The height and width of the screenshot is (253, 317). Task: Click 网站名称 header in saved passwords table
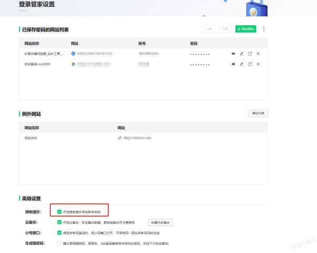pos(32,43)
